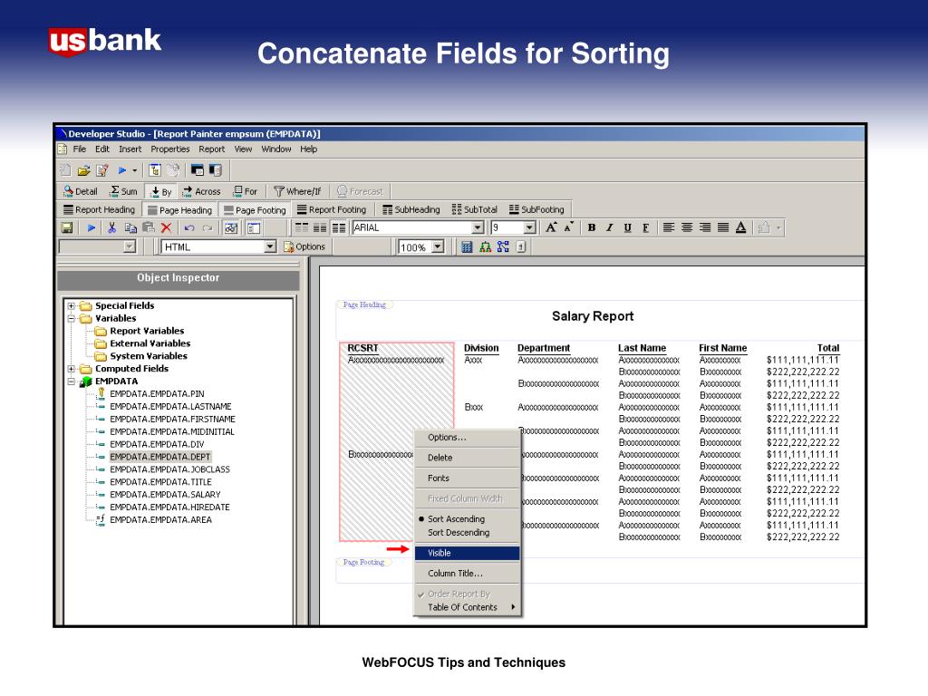Choose Column Title… in the context menu

(x=467, y=574)
